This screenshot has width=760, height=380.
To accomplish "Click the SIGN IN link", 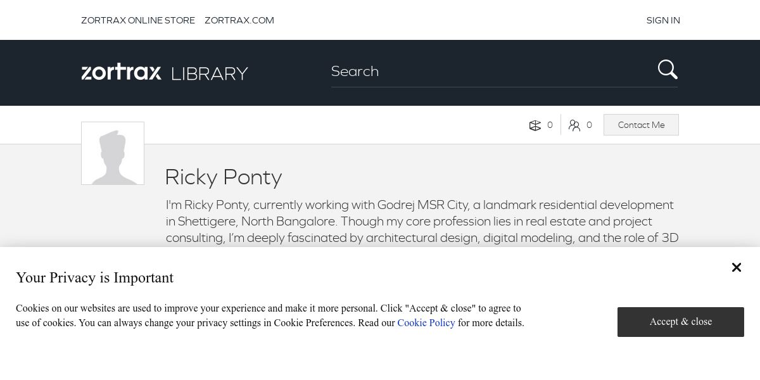I will [663, 20].
